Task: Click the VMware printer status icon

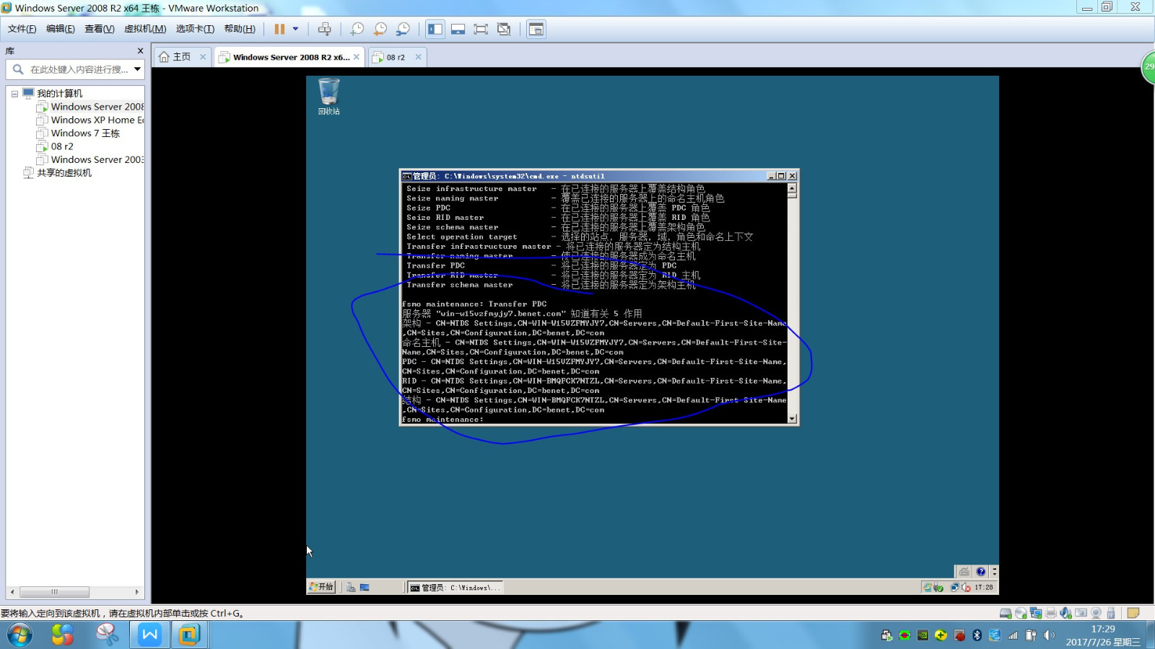Action: point(1051,614)
